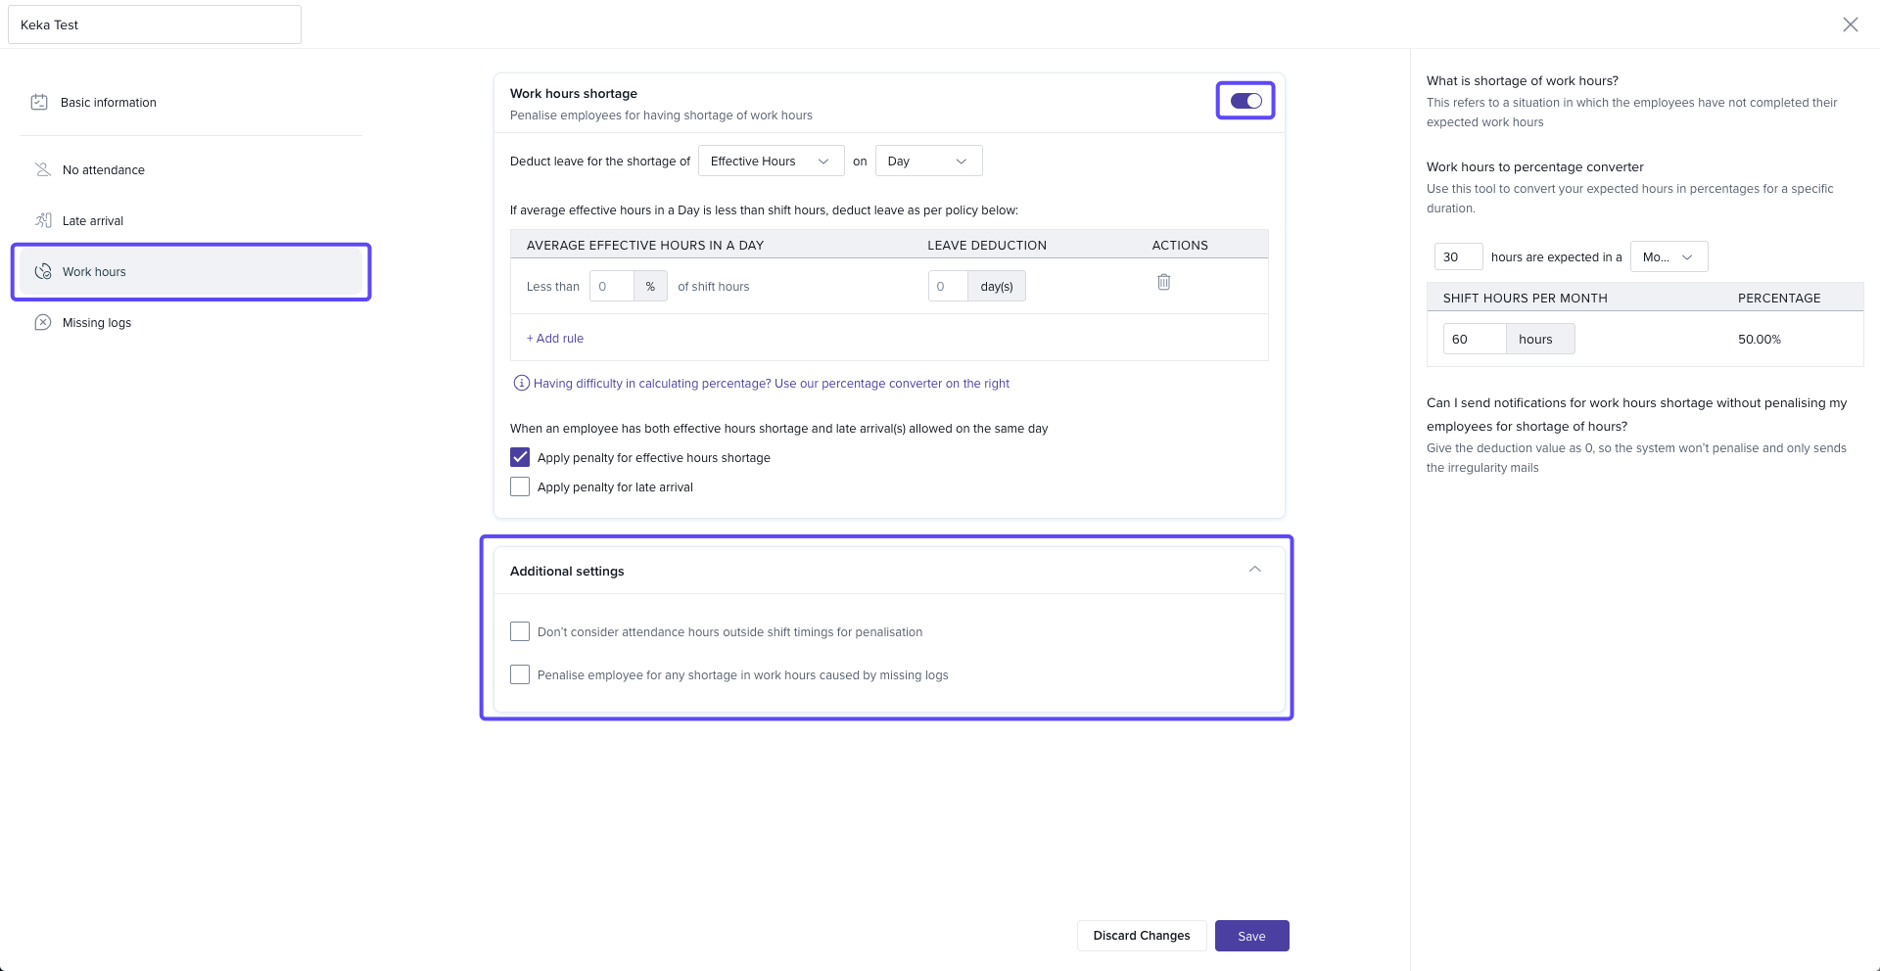Switch to the Missing logs section
This screenshot has width=1880, height=971.
(97, 322)
